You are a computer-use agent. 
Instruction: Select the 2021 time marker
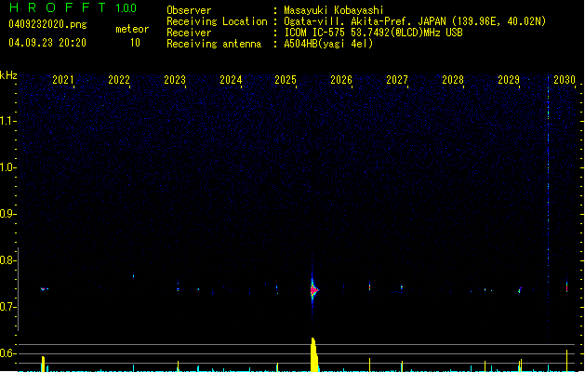point(63,81)
